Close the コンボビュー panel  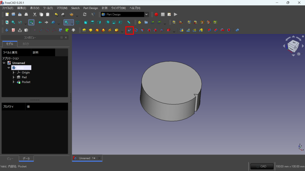pos(66,37)
